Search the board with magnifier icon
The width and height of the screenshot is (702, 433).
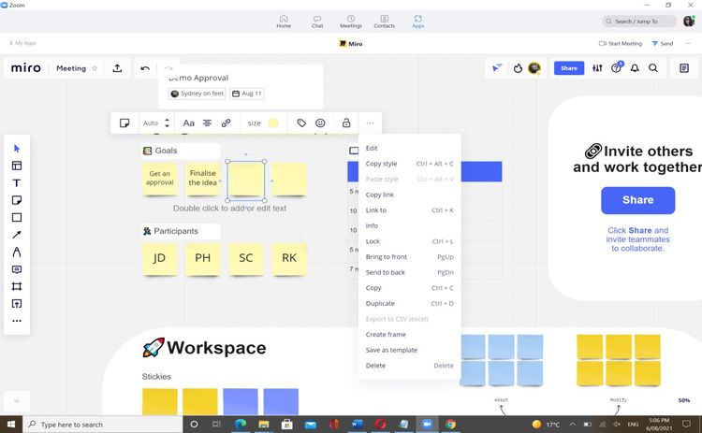click(x=653, y=68)
